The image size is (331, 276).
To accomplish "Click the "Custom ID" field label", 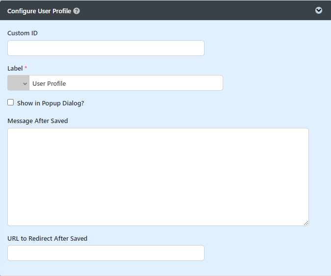I will [x=23, y=33].
